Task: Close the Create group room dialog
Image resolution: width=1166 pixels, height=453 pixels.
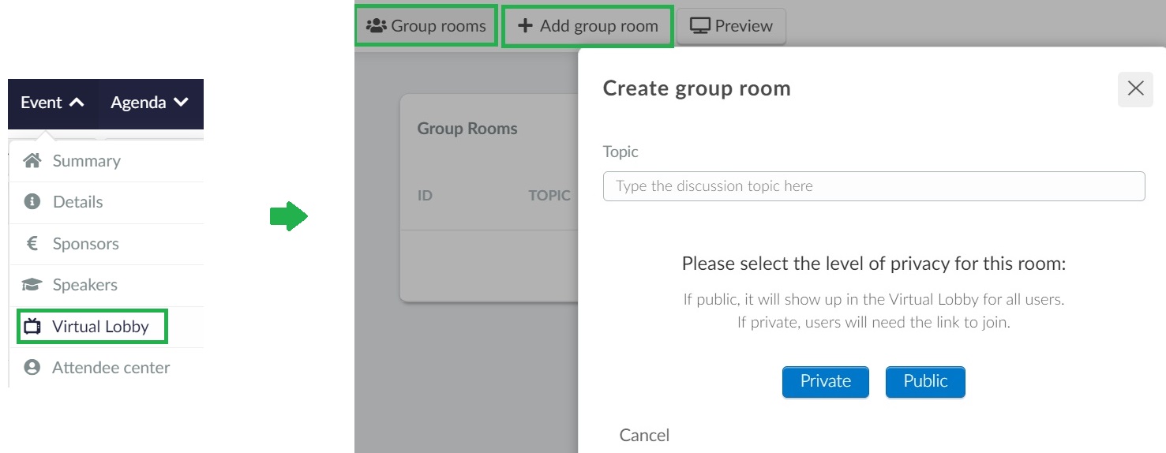Action: 1135,88
